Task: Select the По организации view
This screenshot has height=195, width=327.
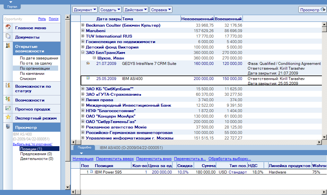Action: [x=35, y=68]
